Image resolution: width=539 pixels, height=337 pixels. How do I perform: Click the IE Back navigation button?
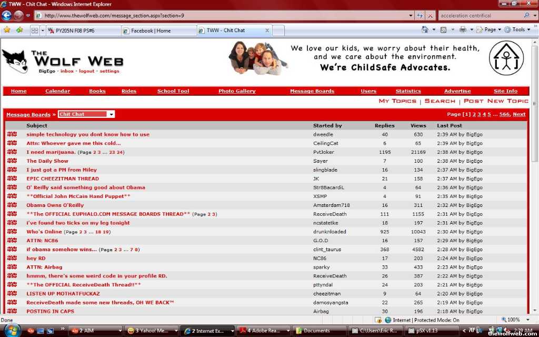pyautogui.click(x=7, y=15)
